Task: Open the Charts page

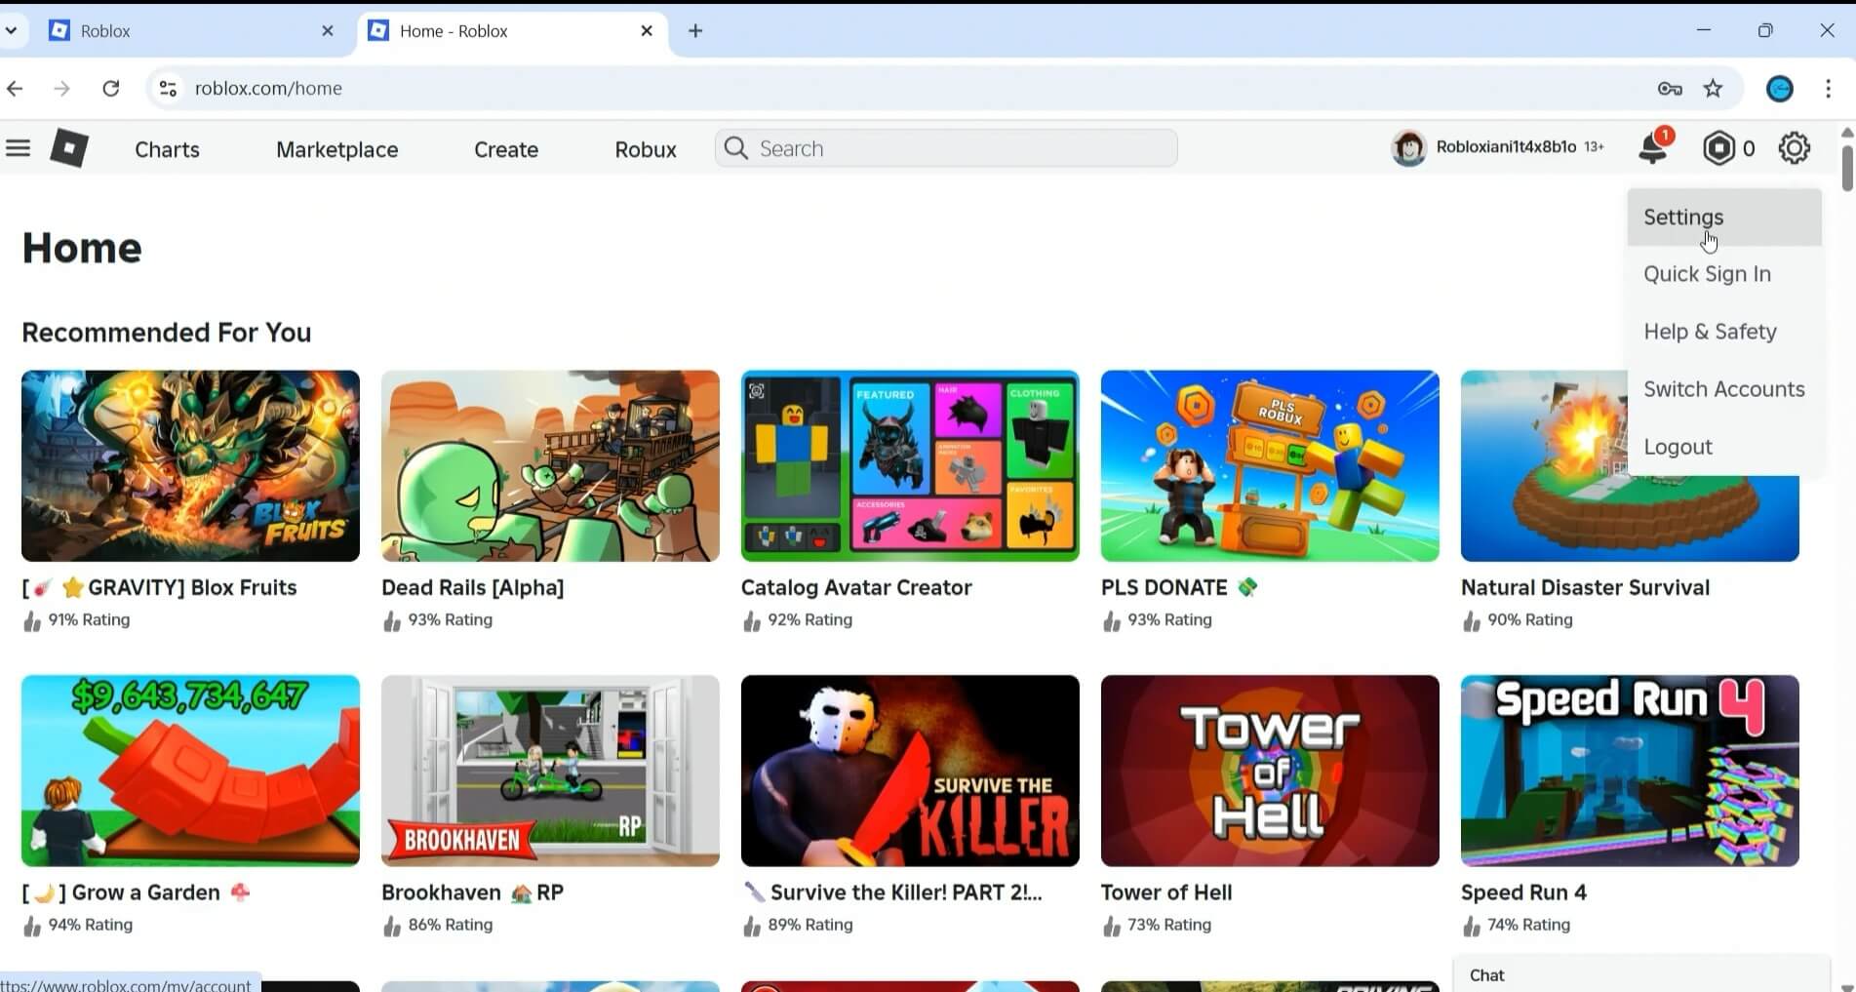Action: tap(167, 149)
